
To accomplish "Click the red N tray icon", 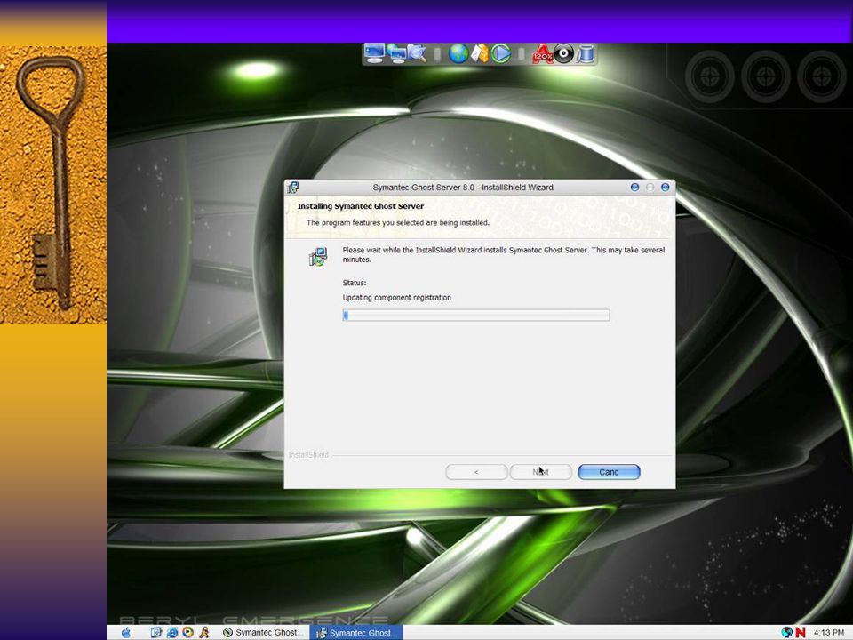I will tap(801, 632).
